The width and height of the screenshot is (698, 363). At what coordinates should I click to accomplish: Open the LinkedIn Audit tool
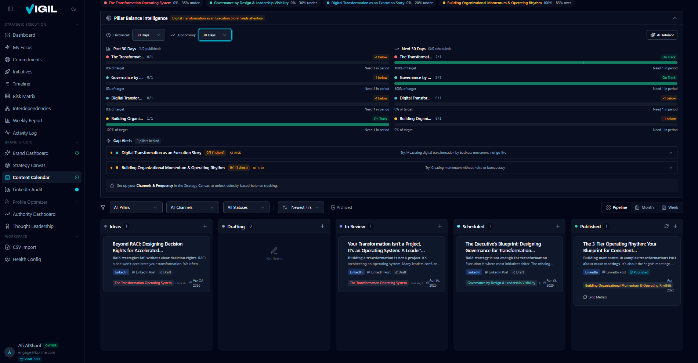tap(28, 189)
